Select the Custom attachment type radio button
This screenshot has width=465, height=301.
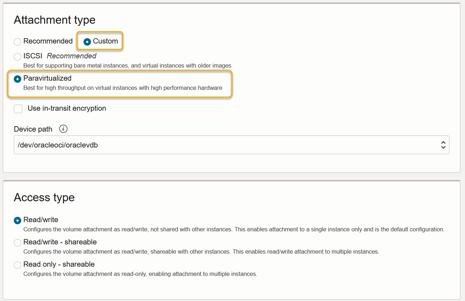coord(87,42)
